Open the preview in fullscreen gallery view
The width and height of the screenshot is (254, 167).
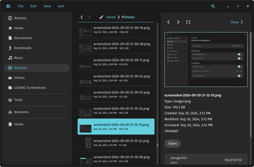[x=188, y=22]
